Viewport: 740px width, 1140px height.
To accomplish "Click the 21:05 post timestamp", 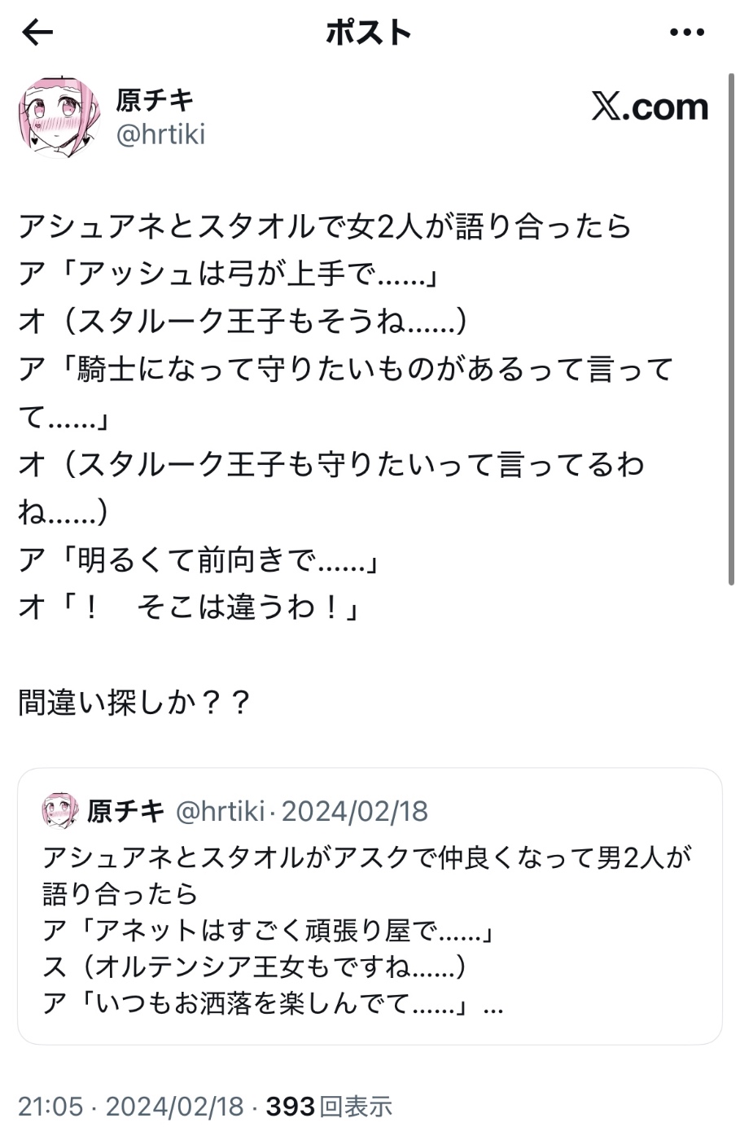I will pyautogui.click(x=50, y=1106).
